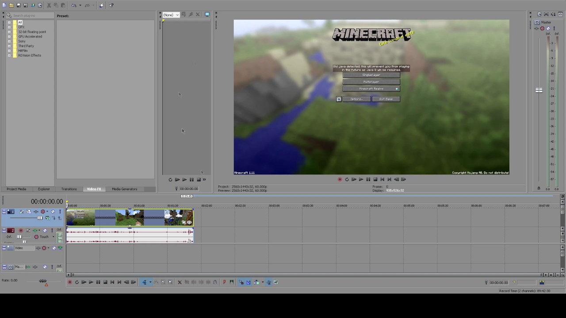Select the Zoom Edit tool magnifier

click(170, 282)
